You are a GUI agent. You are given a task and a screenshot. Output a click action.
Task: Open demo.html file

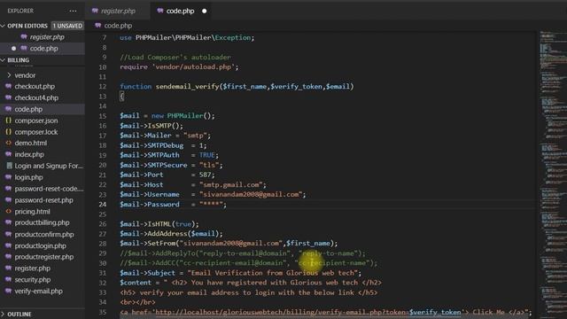[31, 143]
